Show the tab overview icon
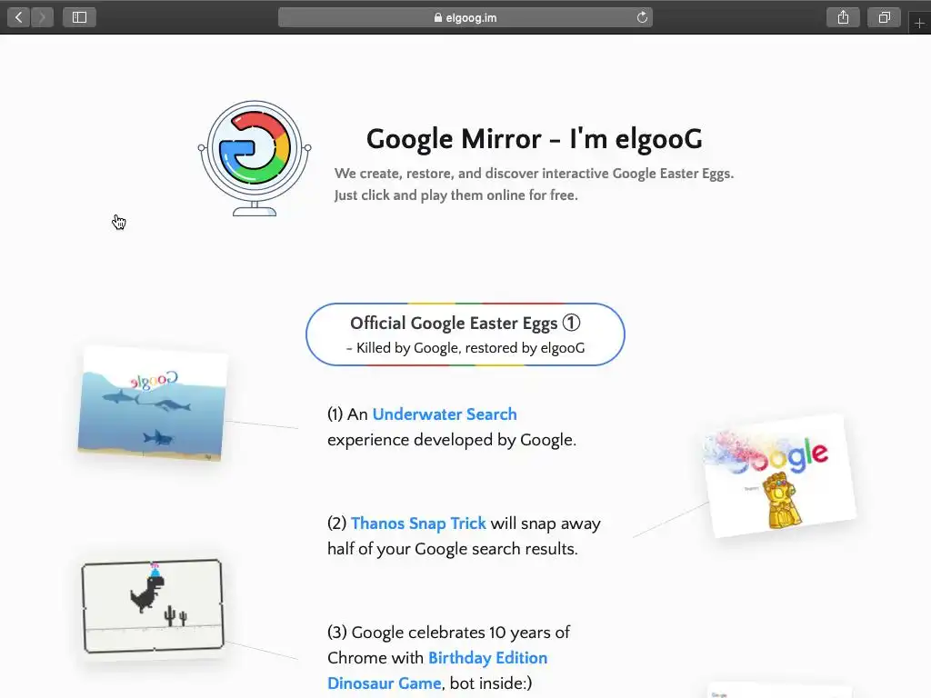Viewport: 931px width, 698px height. (885, 17)
